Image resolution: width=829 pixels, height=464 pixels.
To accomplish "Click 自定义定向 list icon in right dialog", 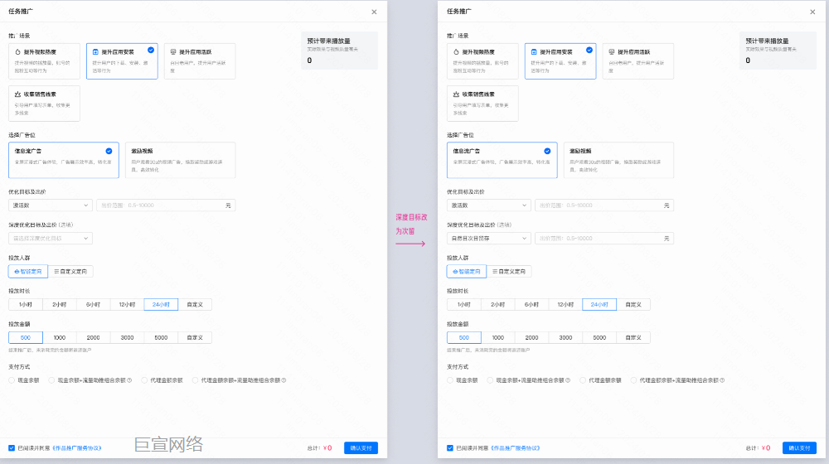I will [x=494, y=271].
